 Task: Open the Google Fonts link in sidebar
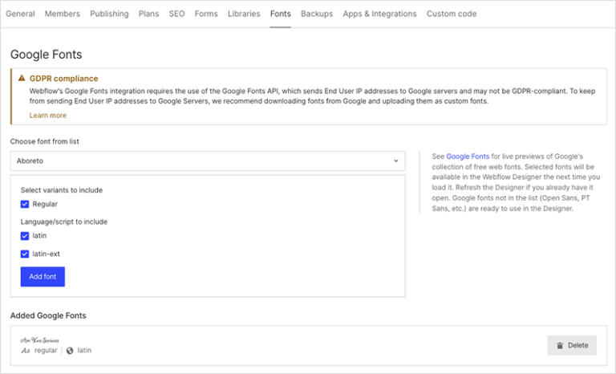(467, 156)
